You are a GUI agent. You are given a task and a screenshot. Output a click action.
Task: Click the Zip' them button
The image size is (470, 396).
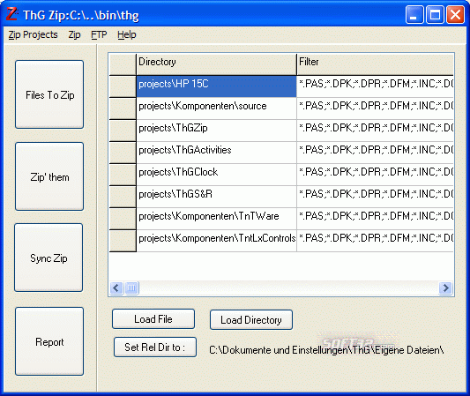49,176
